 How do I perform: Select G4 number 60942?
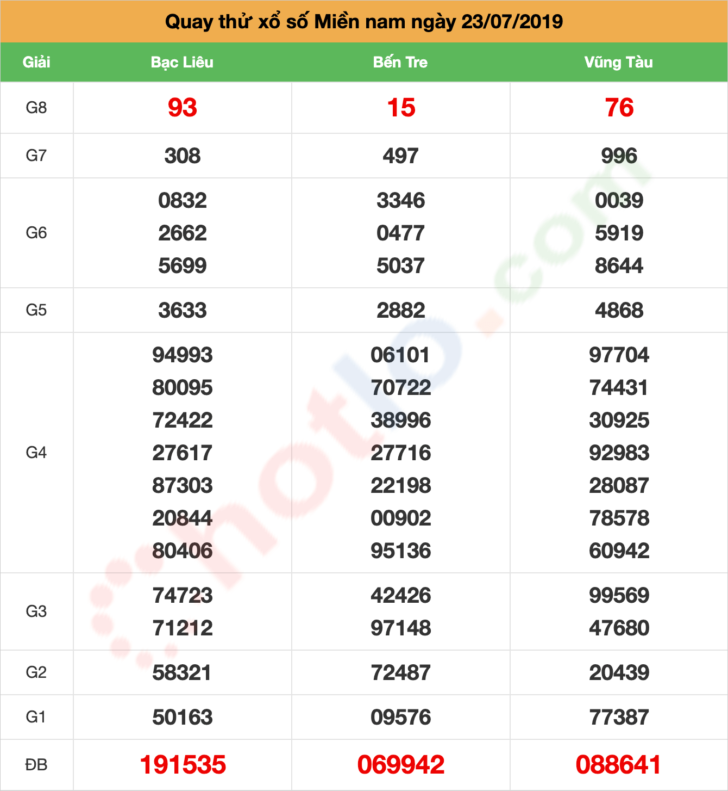point(619,551)
